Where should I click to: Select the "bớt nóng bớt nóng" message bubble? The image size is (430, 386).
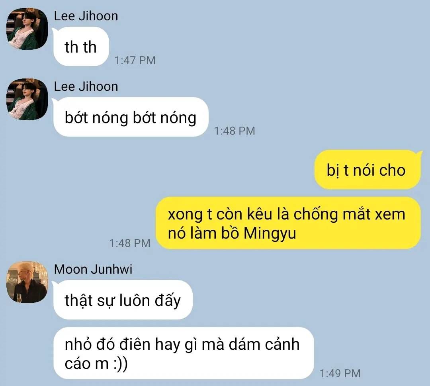point(131,117)
